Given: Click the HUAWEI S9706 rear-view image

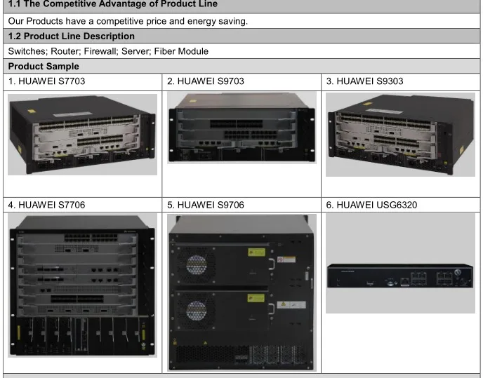Looking at the screenshot, I should pos(241,292).
